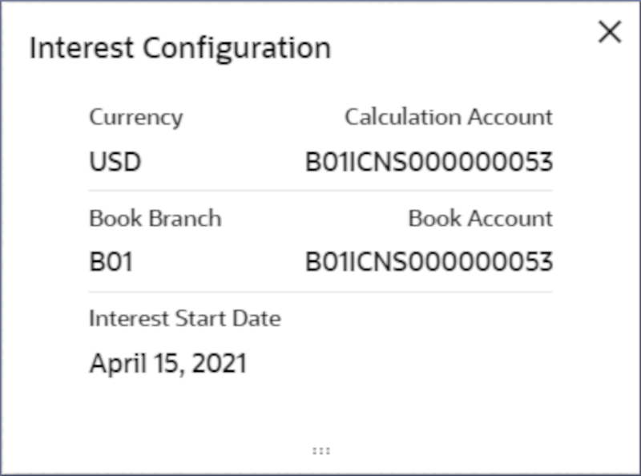Click the divider line below the B01 row
This screenshot has height=476, width=641.
(320, 292)
